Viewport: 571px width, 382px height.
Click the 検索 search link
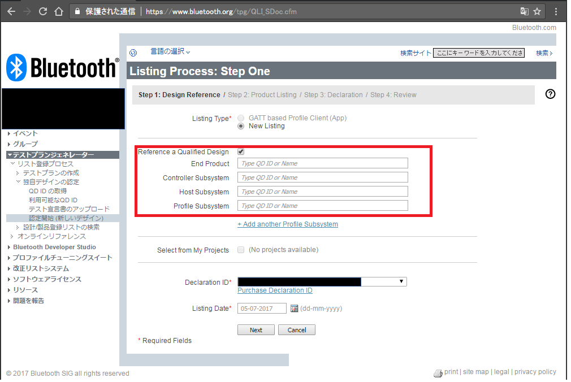(x=544, y=53)
